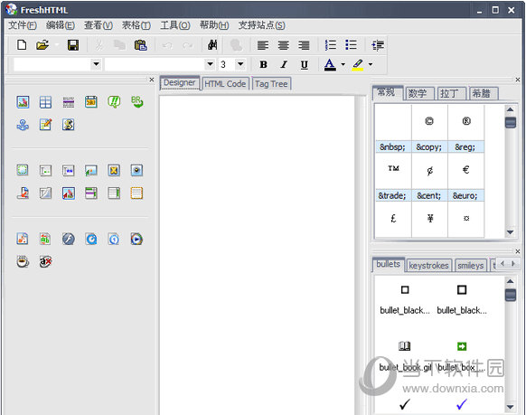Open 支持站点(S) menu
The height and width of the screenshot is (415, 526).
[262, 25]
